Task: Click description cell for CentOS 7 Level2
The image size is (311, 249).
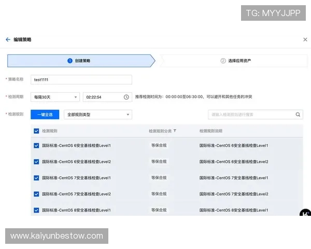Action: (x=234, y=194)
